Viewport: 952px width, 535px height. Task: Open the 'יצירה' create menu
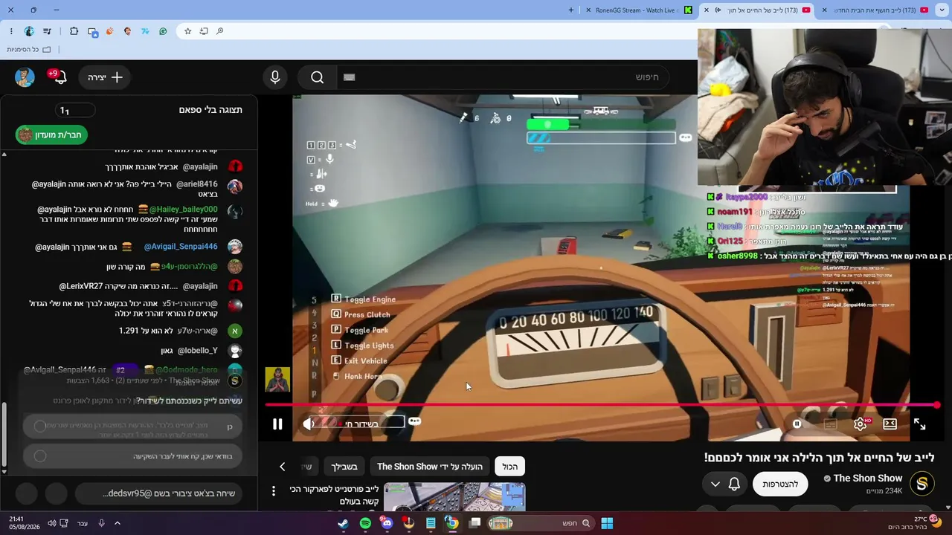105,77
